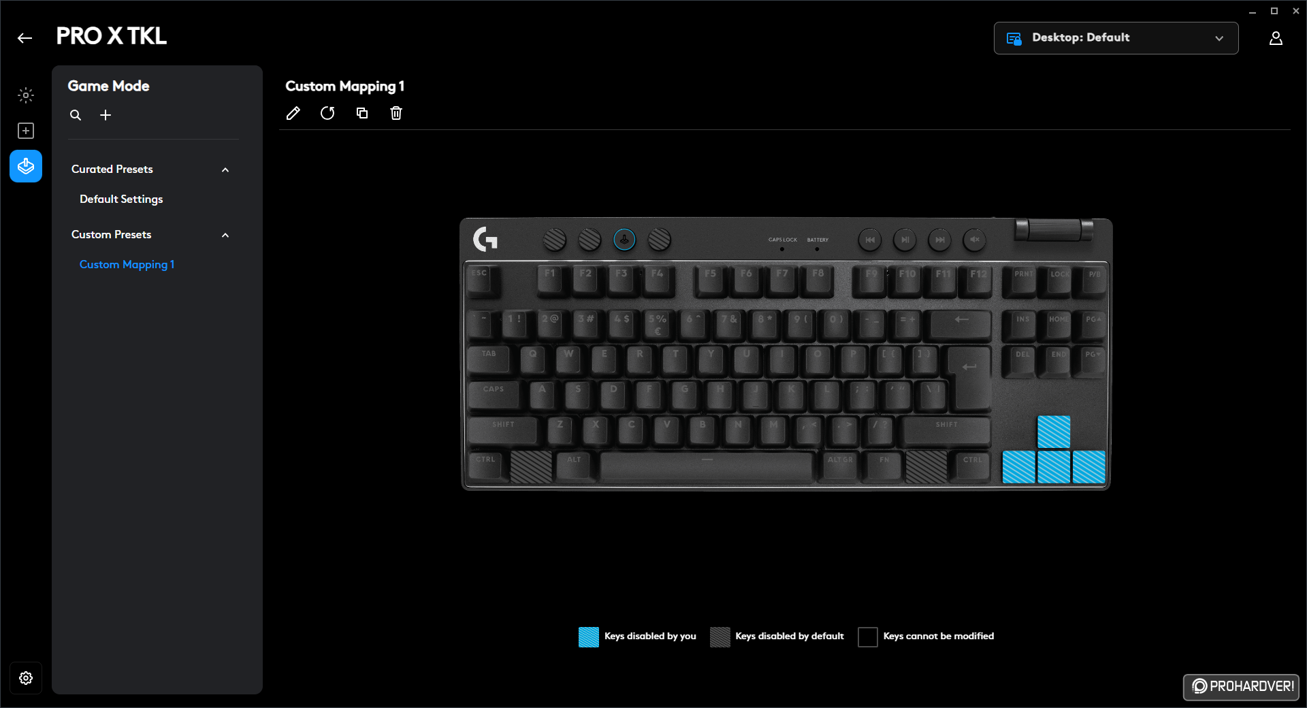
Task: Click the search icon in Game Mode panel
Action: pos(76,115)
